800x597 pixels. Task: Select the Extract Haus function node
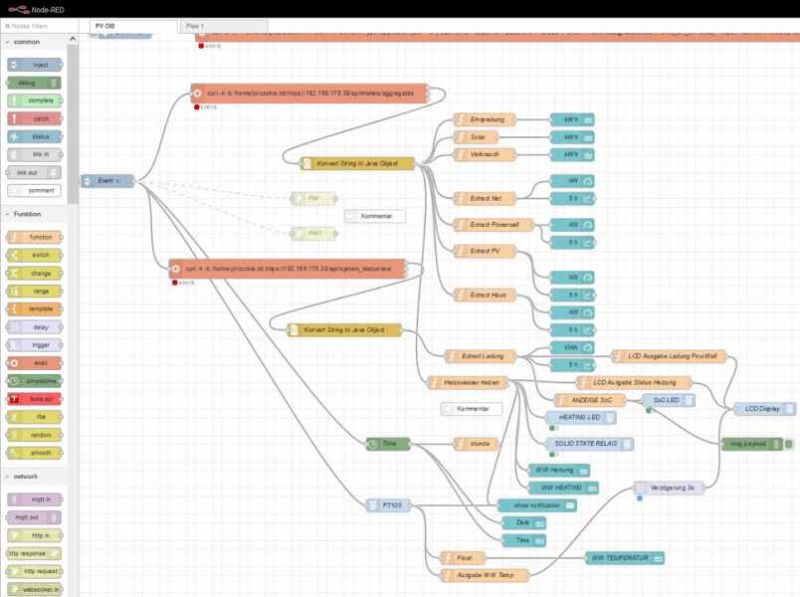pyautogui.click(x=485, y=295)
